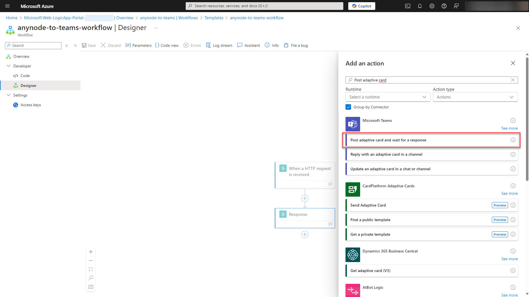
Task: Open the Log stream
Action: click(219, 45)
